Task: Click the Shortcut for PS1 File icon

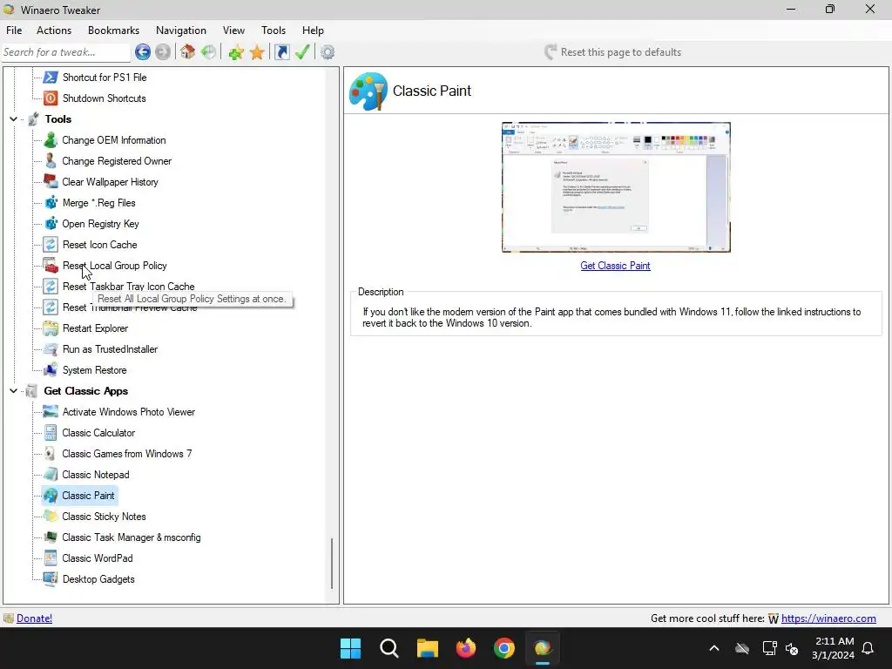Action: (x=51, y=77)
